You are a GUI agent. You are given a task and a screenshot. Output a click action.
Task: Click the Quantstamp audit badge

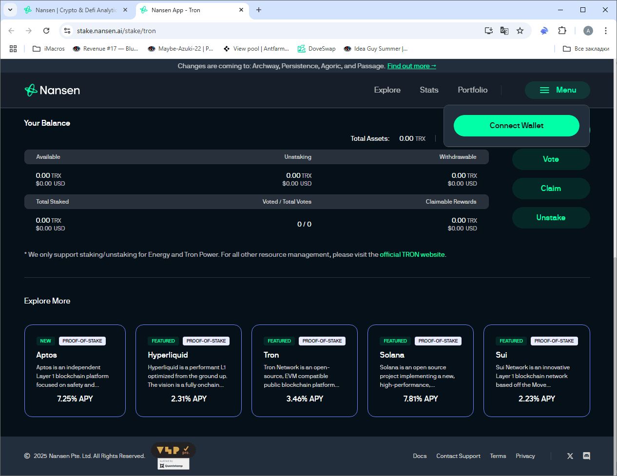tap(174, 464)
